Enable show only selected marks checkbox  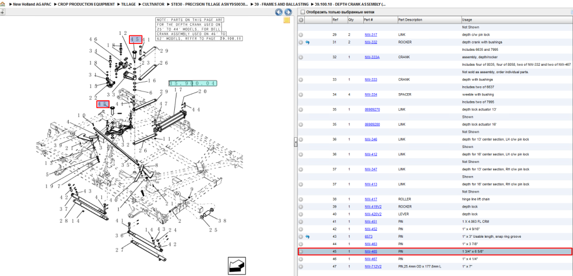[x=302, y=12]
